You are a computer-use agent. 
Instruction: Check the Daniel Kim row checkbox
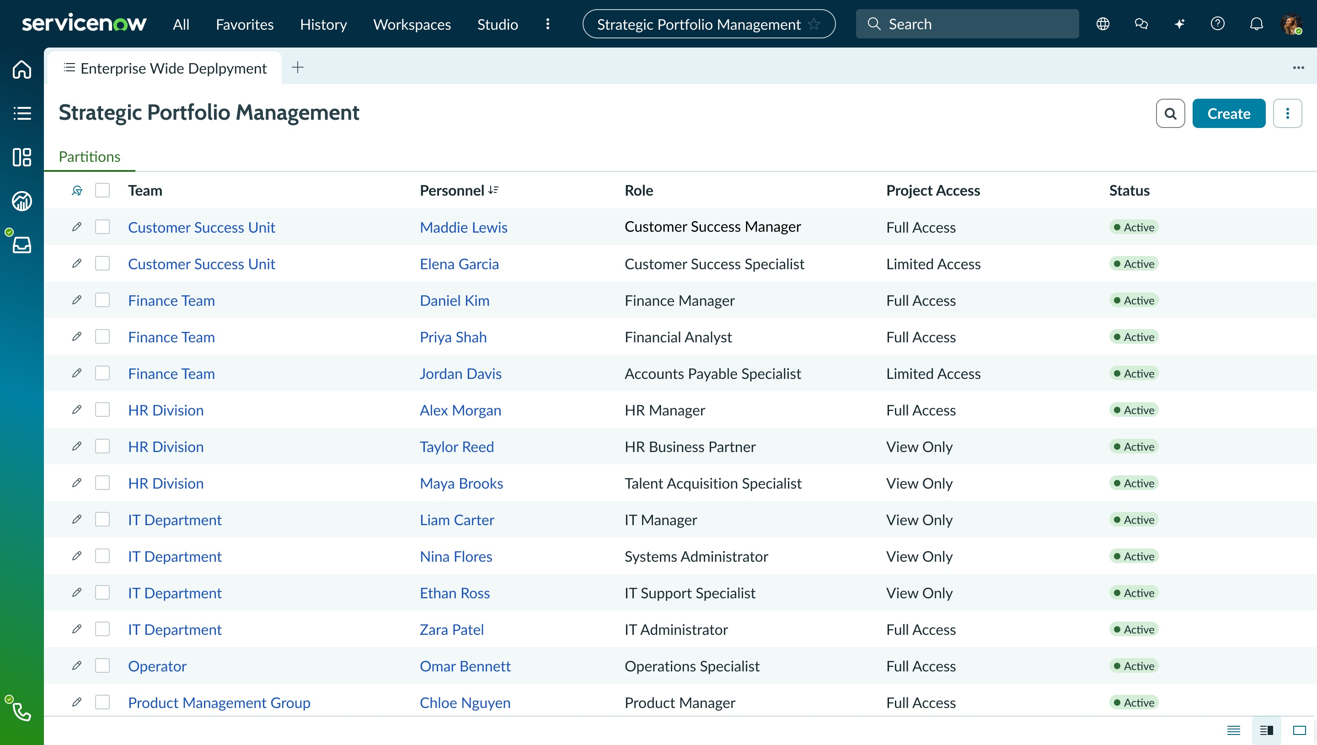[x=102, y=300]
